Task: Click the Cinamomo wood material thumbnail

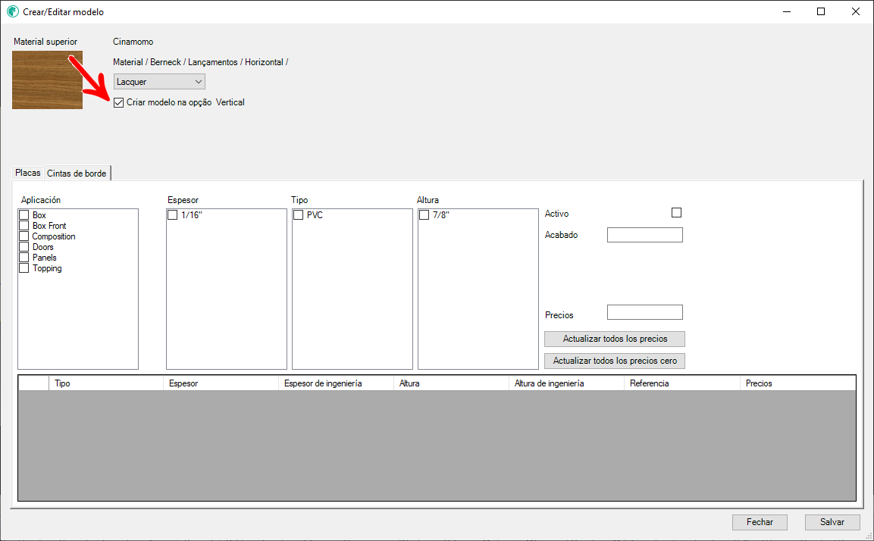Action: (48, 80)
